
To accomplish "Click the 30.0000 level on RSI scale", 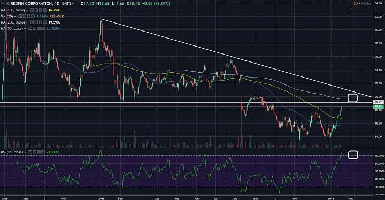I will [x=379, y=187].
